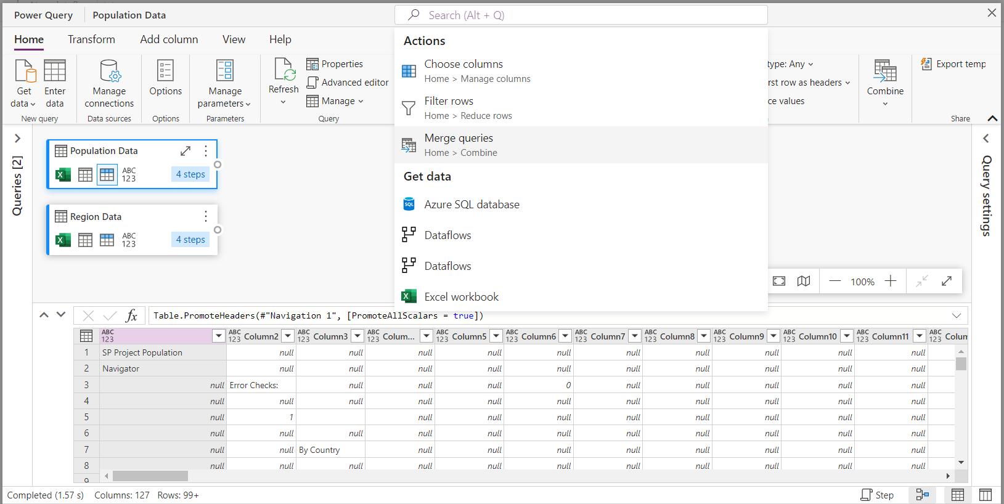Toggle diagram view in status bar
The image size is (1004, 504).
coord(923,495)
